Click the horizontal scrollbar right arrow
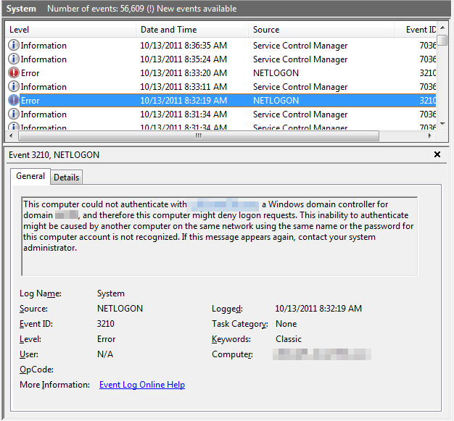 430,136
